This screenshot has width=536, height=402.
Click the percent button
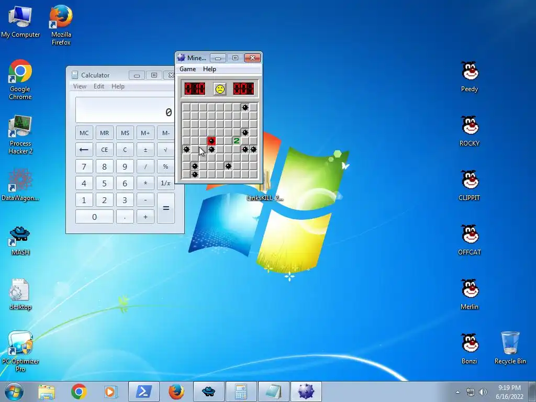166,166
